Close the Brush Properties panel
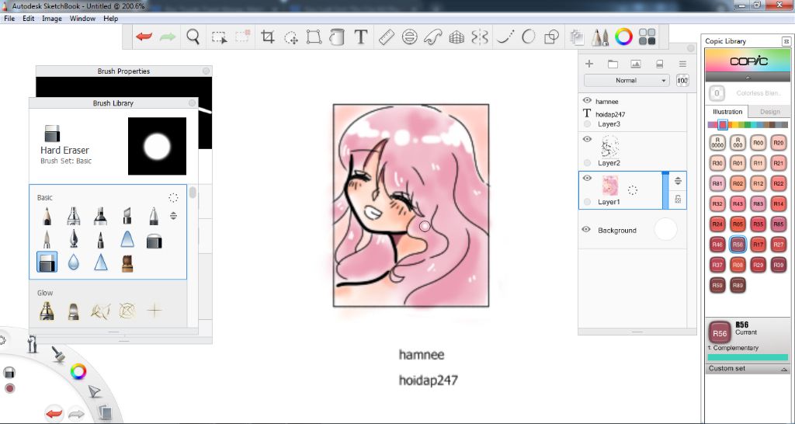 click(206, 71)
